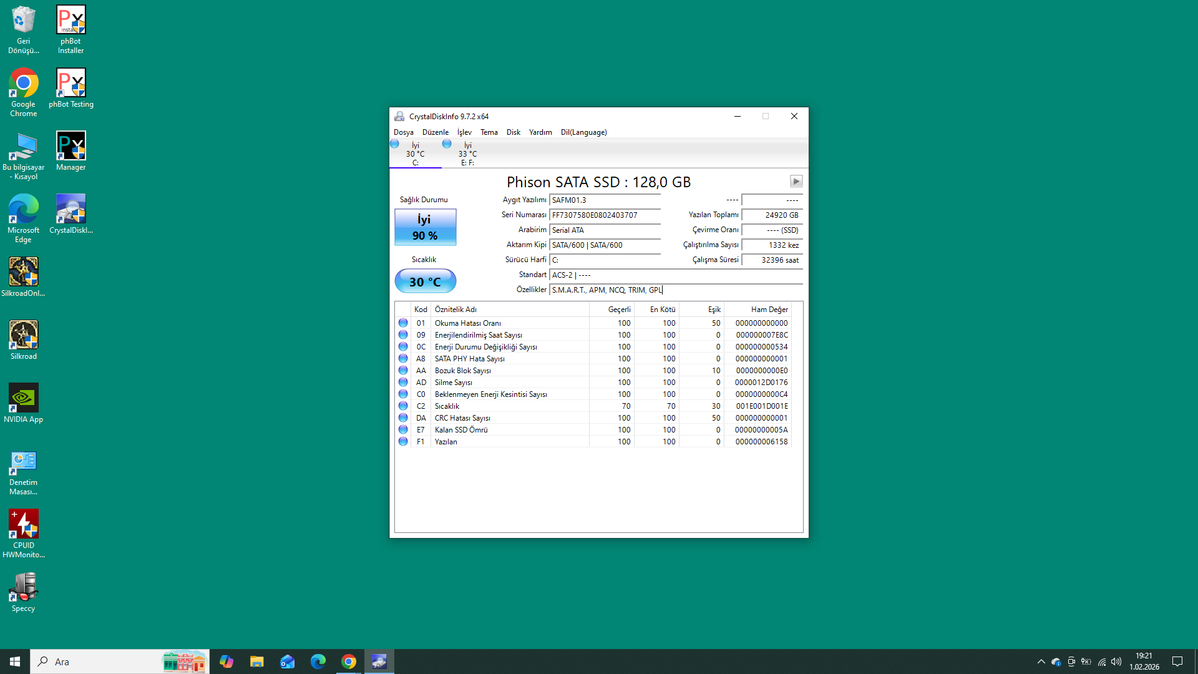
Task: Expand the Disk menu
Action: 513,132
